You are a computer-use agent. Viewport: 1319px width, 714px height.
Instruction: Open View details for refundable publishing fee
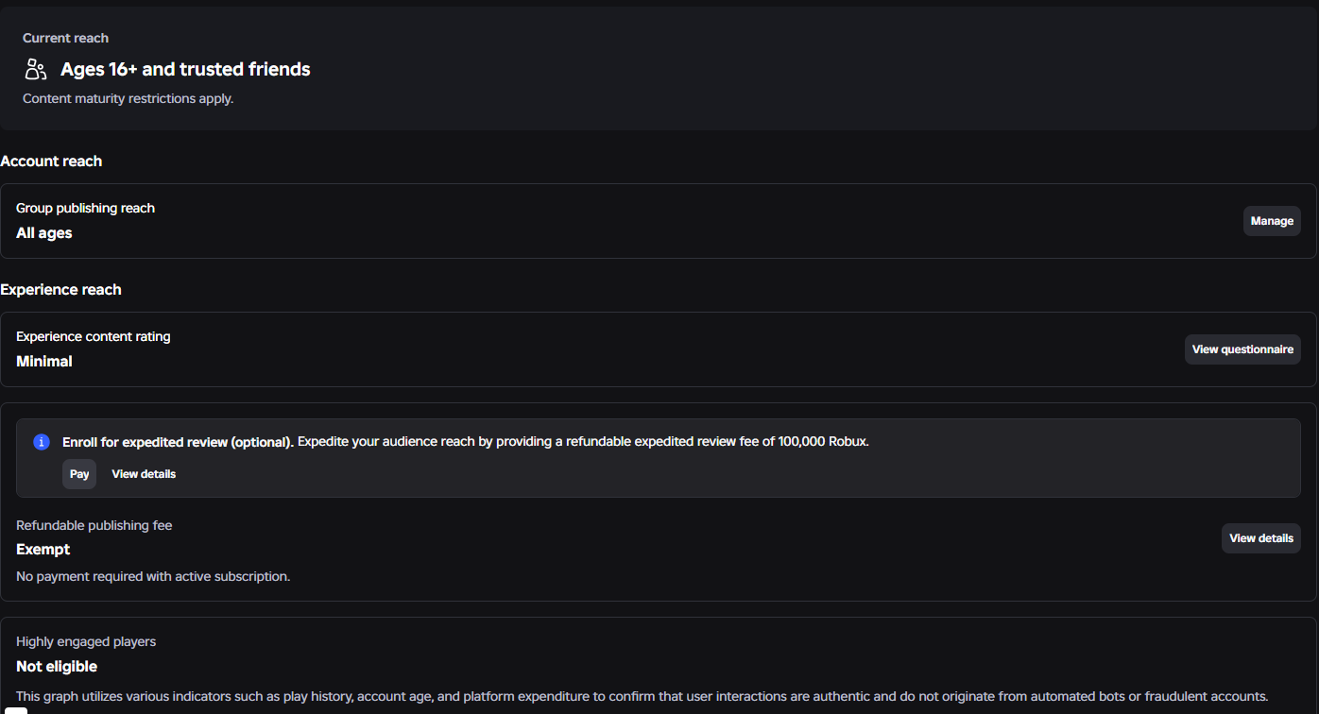1261,538
